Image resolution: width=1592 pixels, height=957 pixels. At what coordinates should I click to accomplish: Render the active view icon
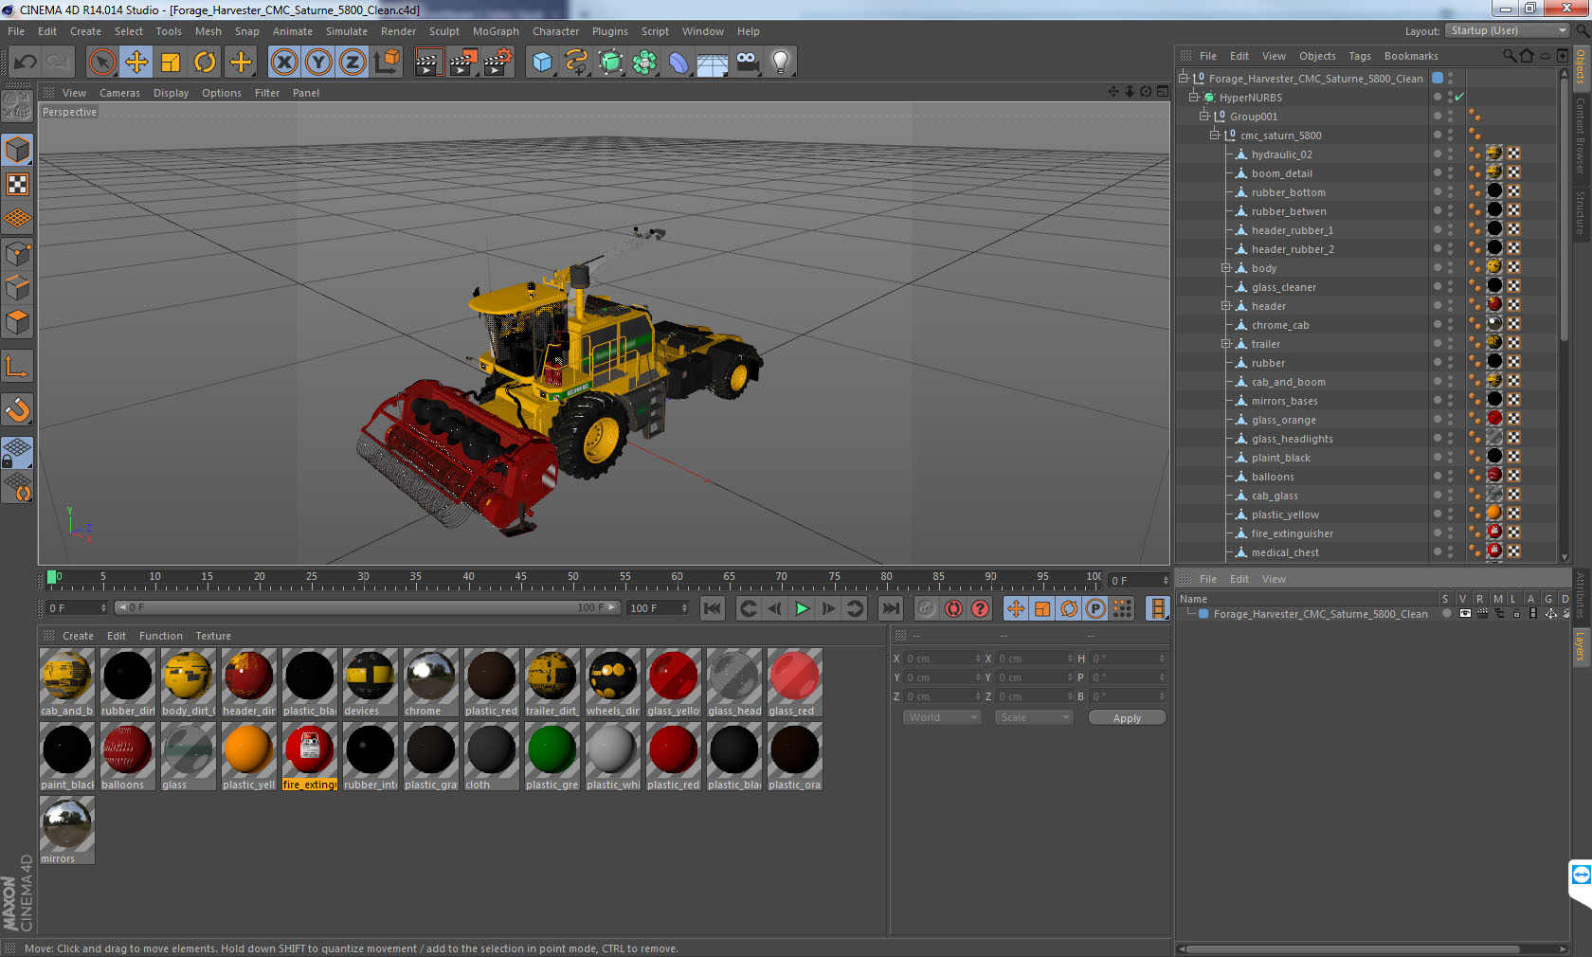point(428,63)
